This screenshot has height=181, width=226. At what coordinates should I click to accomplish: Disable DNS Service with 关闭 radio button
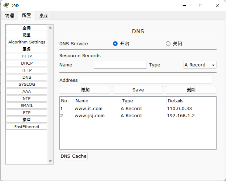pyautogui.click(x=168, y=44)
